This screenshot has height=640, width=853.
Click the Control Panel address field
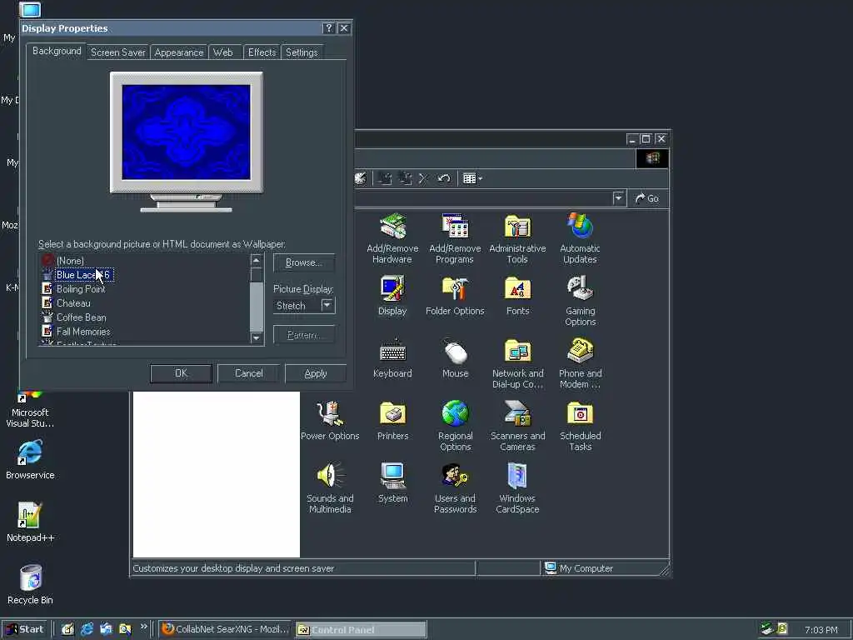tap(483, 198)
